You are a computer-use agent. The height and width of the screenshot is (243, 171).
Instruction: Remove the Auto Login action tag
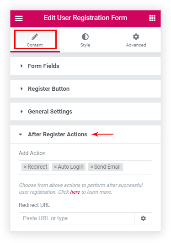click(55, 167)
